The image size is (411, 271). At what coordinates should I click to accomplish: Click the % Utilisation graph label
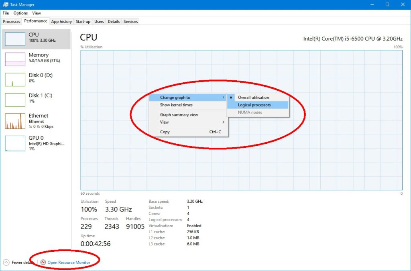coord(92,47)
